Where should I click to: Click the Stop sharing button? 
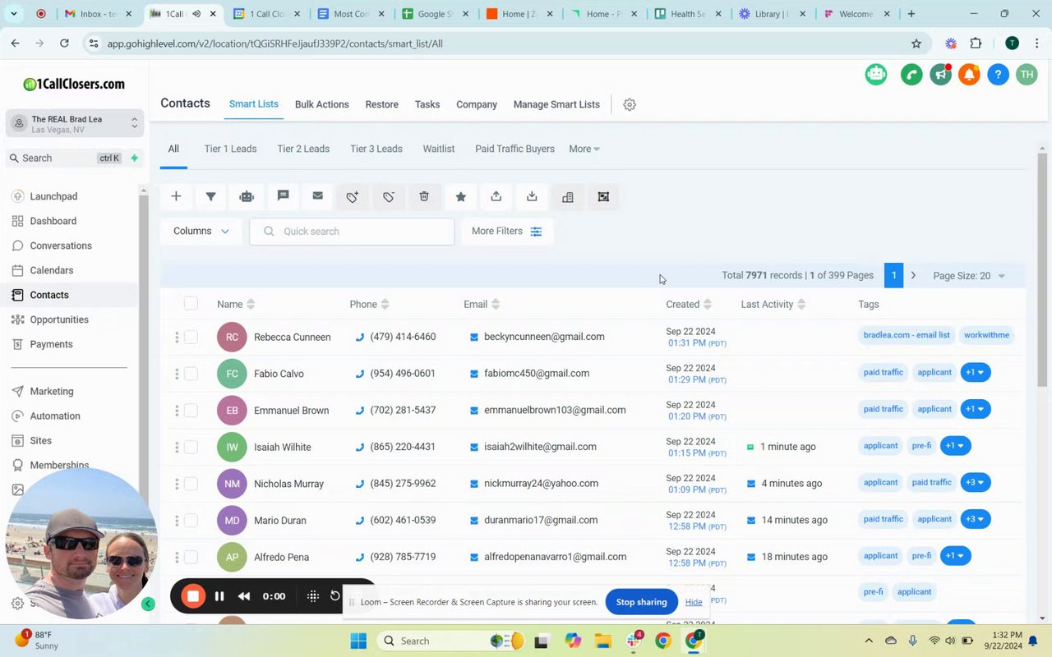click(641, 602)
